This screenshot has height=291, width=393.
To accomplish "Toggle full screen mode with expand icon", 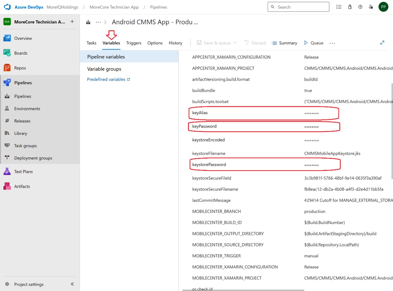I will (382, 43).
